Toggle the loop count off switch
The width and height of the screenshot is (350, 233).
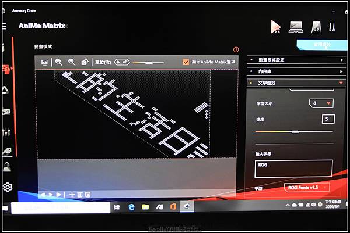[x=122, y=62]
